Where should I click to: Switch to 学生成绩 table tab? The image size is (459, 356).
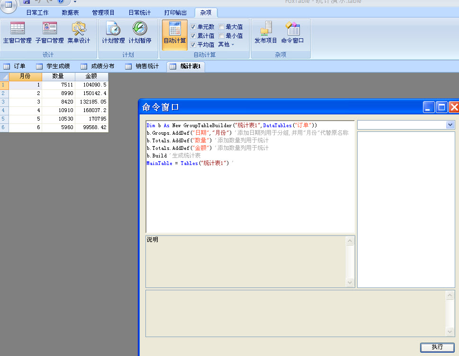[53, 66]
